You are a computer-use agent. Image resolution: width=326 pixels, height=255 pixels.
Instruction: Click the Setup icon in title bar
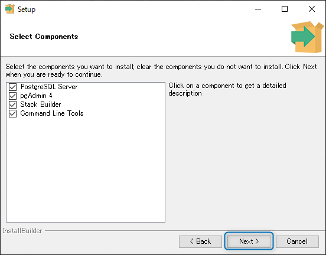point(9,9)
